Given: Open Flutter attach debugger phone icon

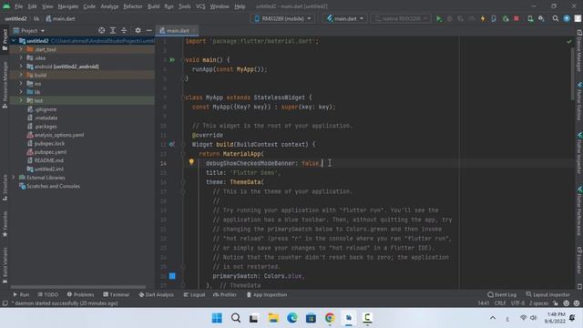Looking at the screenshot, I should pos(494,18).
